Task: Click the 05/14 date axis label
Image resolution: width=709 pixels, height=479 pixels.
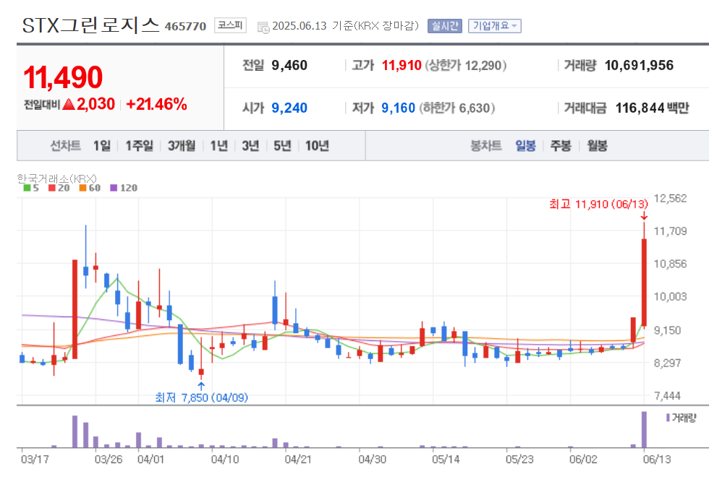Action: pos(446,459)
